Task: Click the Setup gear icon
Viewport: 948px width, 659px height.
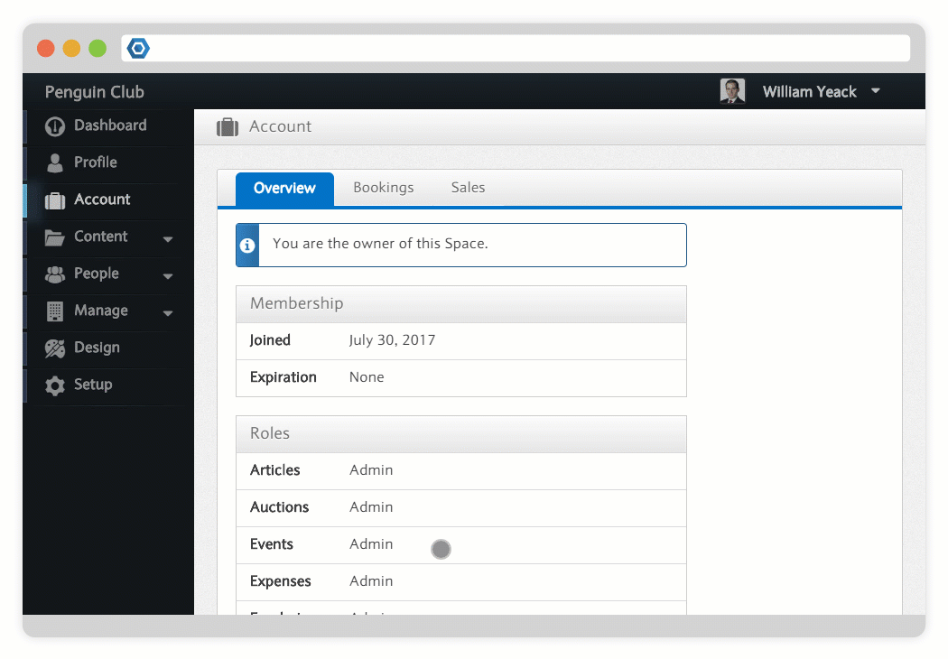Action: [x=55, y=385]
